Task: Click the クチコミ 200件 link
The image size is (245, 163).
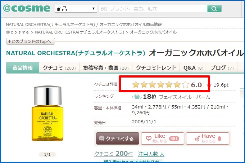Action: click(113, 154)
